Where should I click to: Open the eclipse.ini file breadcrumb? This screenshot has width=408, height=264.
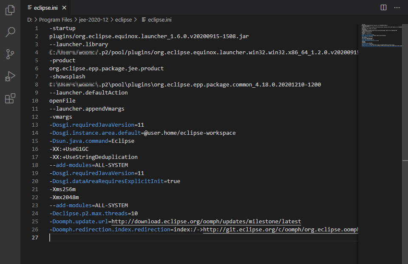tap(157, 20)
